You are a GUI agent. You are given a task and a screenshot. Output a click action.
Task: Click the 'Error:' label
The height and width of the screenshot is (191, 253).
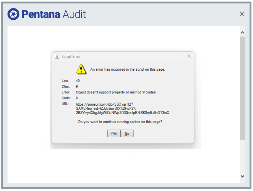[x=66, y=92]
